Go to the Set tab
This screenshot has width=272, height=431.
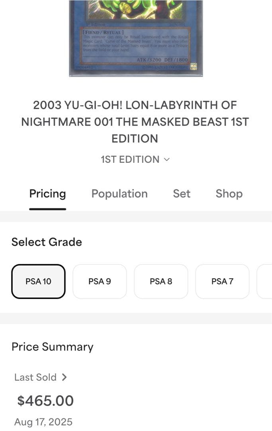(x=182, y=194)
